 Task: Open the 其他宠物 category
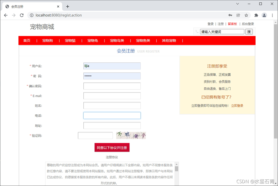click(x=169, y=40)
